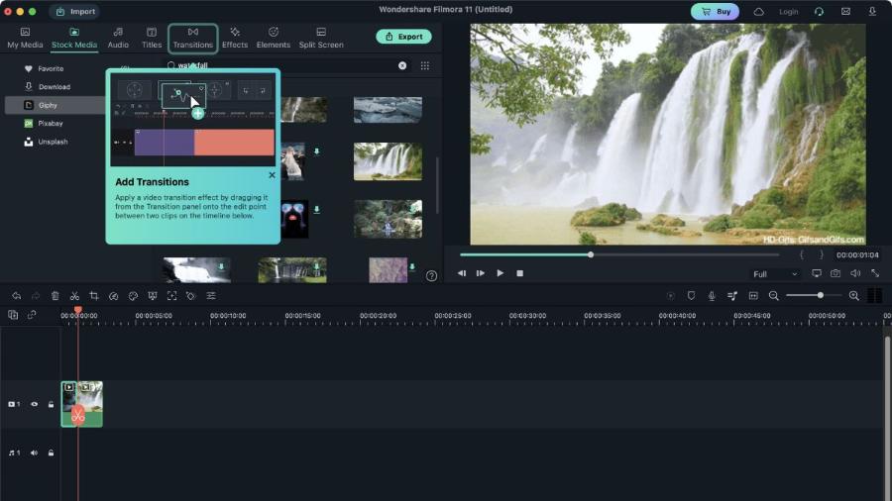The height and width of the screenshot is (501, 892).
Task: Click the Buy button
Action: [715, 11]
